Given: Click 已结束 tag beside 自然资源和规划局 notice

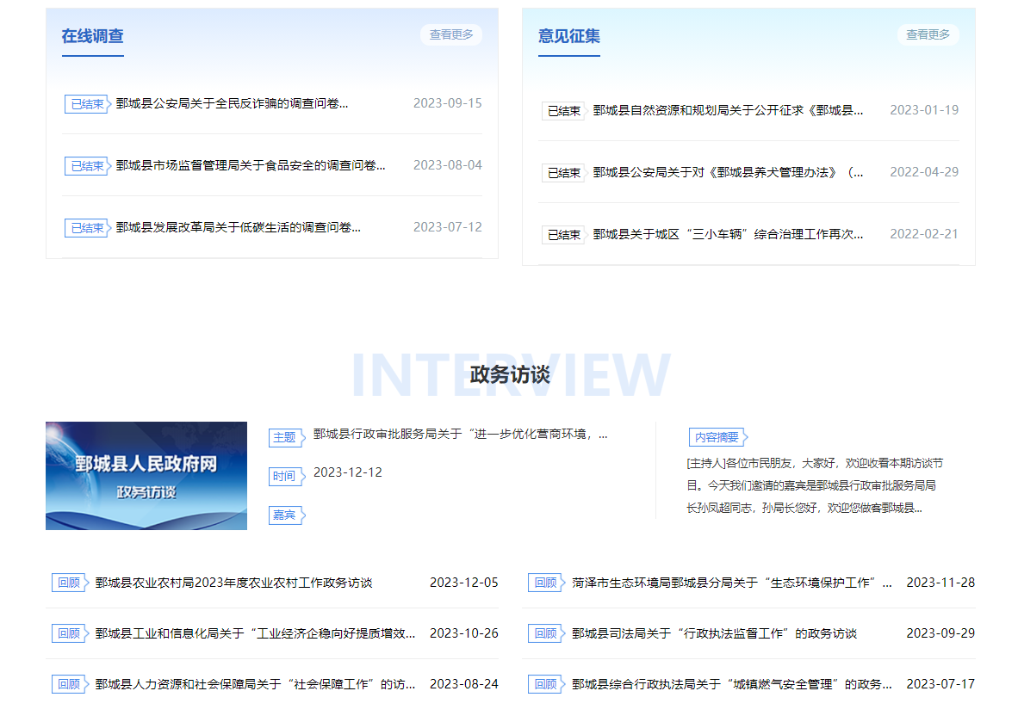Looking at the screenshot, I should (x=564, y=111).
